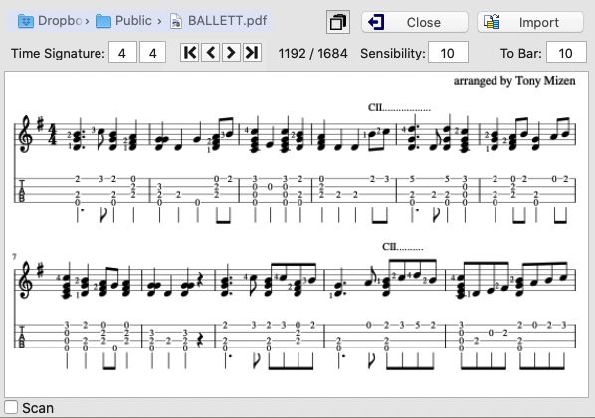
Task: Click the treble clef on the first staff
Action: point(26,133)
